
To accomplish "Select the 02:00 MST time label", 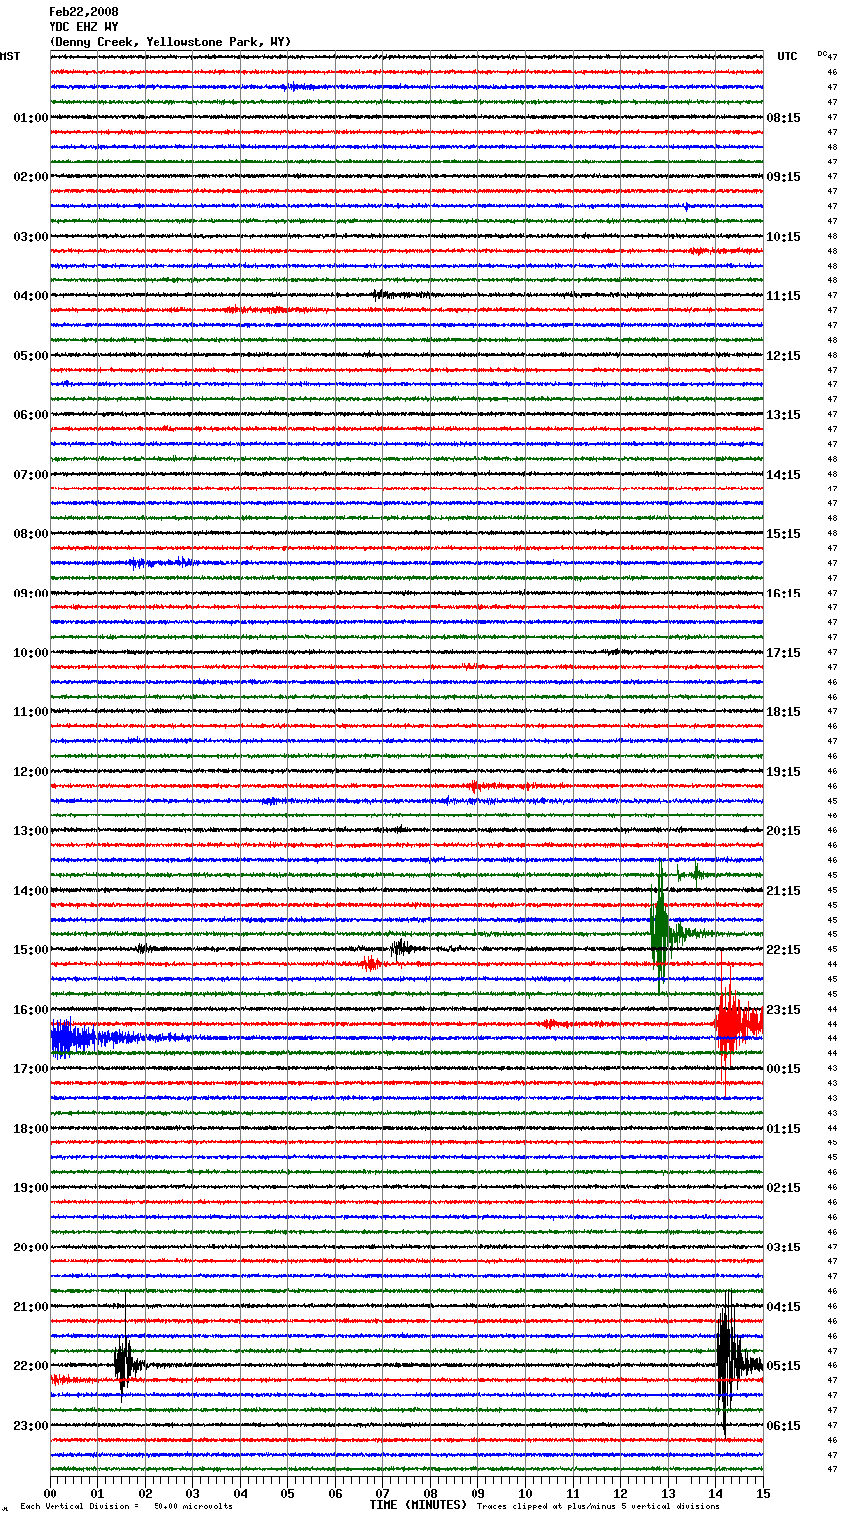I will pos(31,177).
